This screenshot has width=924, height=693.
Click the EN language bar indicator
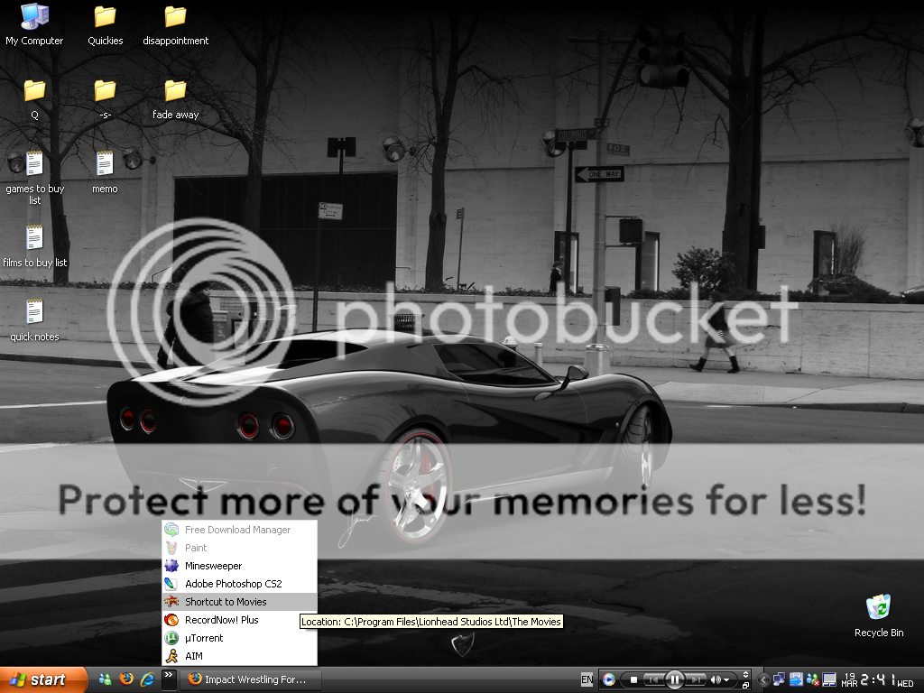pos(587,679)
